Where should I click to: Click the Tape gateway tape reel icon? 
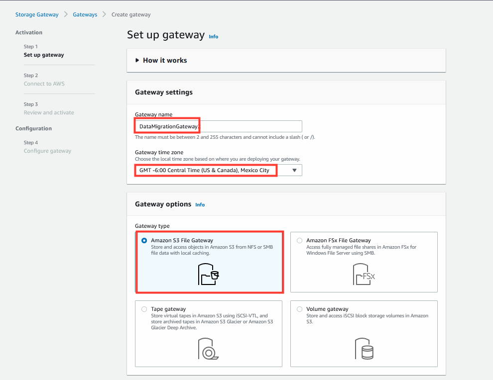(x=208, y=349)
